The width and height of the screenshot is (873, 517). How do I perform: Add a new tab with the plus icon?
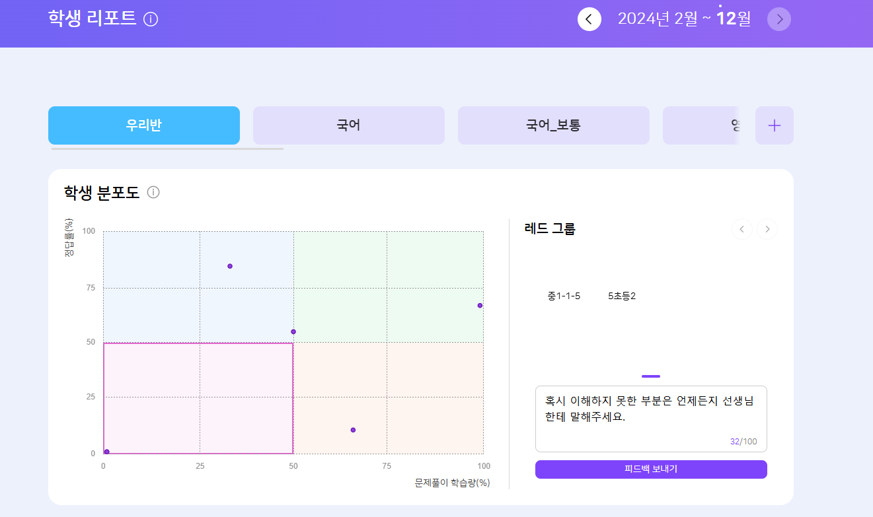click(774, 125)
